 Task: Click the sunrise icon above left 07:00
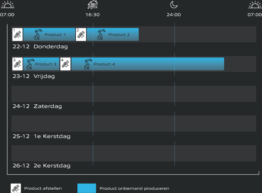coord(7,5)
